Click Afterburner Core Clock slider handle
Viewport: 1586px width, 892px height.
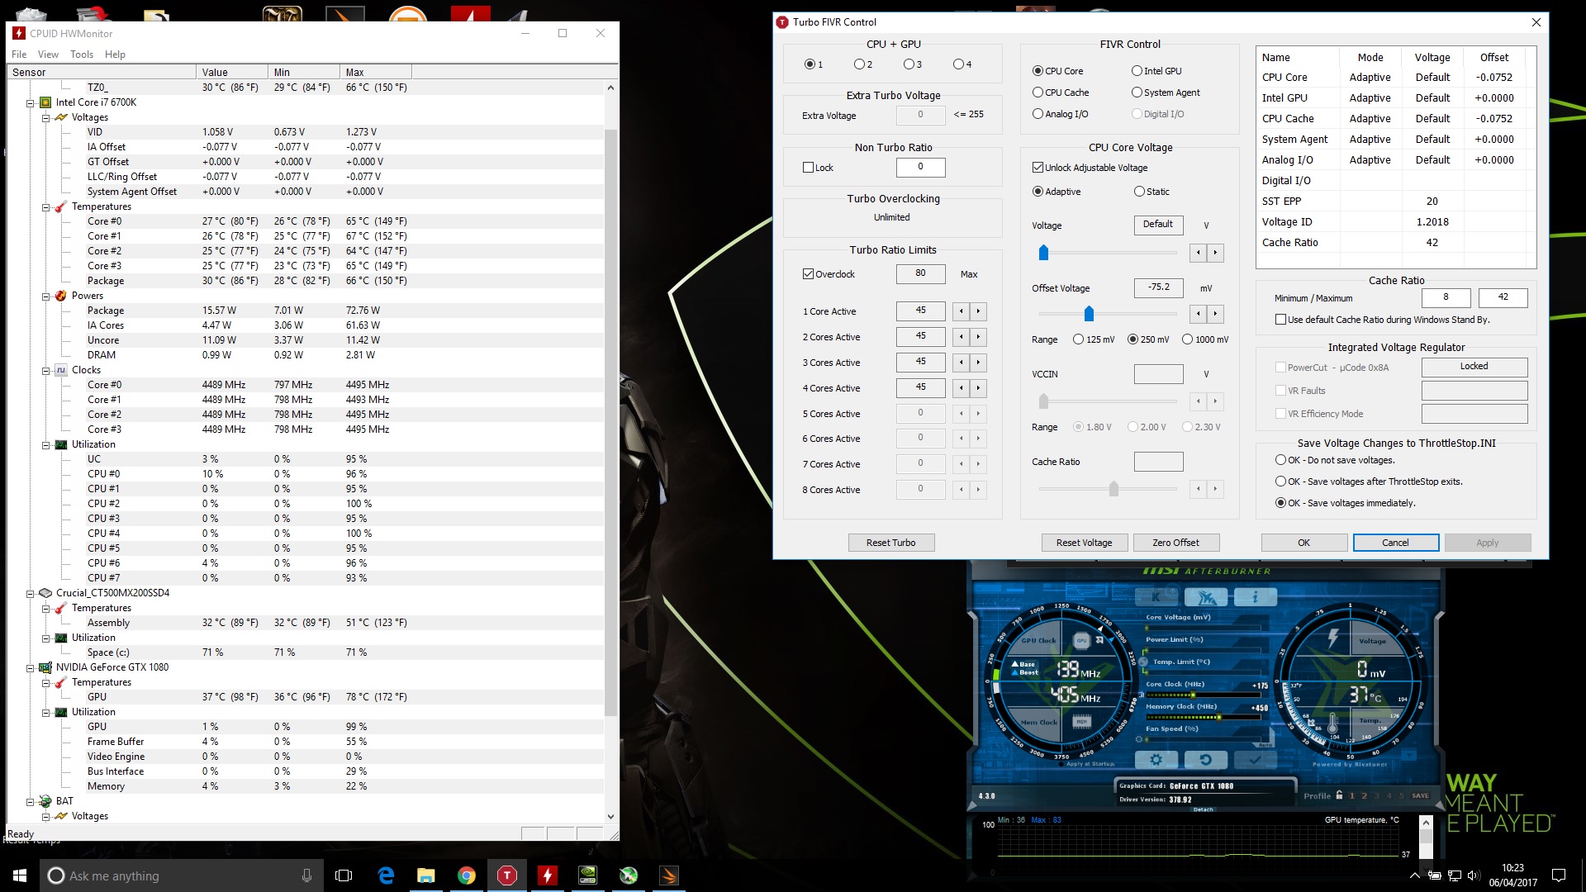[x=1192, y=695]
